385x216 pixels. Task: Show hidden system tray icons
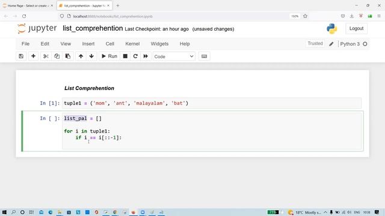click(325, 212)
